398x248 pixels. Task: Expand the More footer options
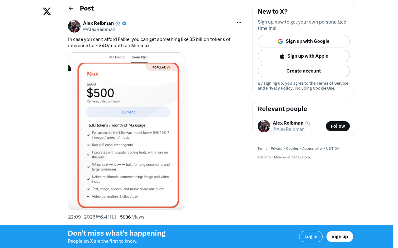pyautogui.click(x=280, y=157)
